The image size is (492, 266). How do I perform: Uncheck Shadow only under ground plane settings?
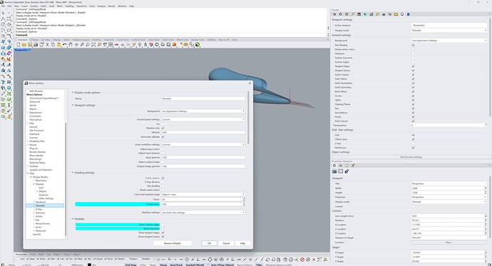point(163,128)
